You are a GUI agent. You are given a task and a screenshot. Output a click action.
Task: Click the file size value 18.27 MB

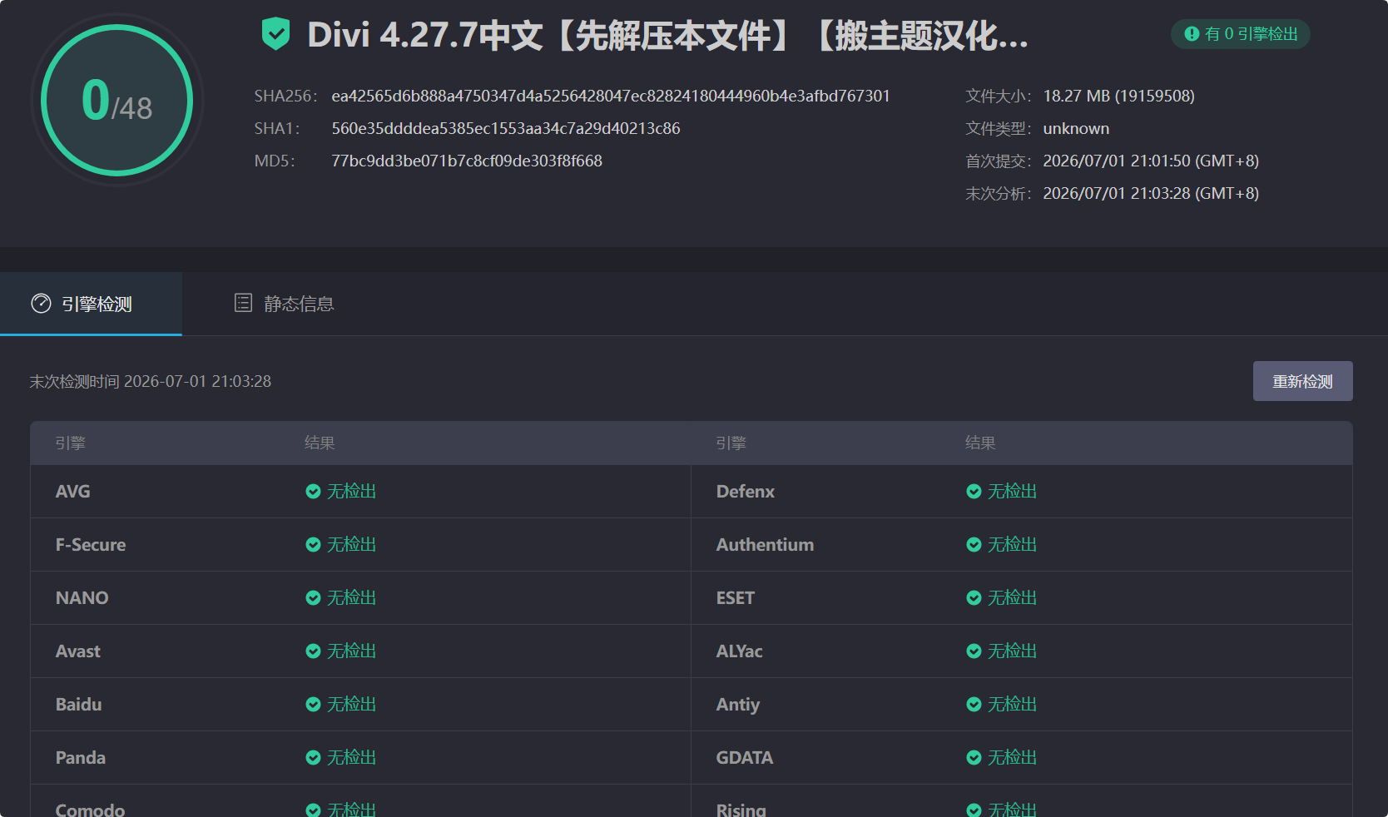[1118, 97]
